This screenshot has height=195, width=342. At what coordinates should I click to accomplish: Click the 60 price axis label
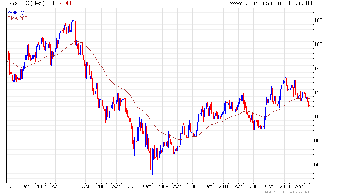click(x=317, y=164)
